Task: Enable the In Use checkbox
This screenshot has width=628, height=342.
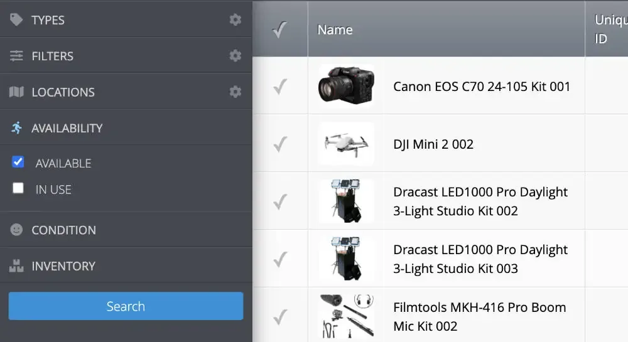Action: coord(18,188)
